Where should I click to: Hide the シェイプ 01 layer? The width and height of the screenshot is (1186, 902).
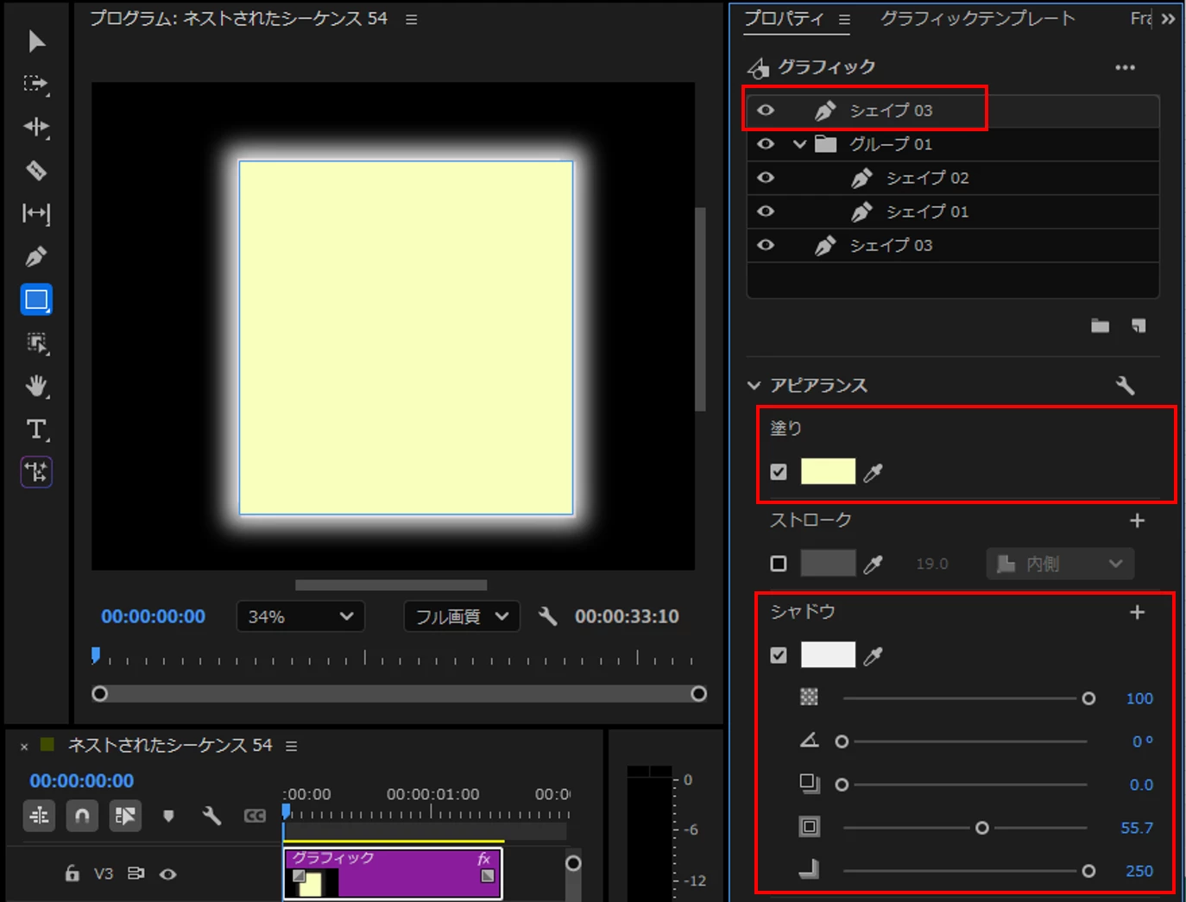[766, 211]
